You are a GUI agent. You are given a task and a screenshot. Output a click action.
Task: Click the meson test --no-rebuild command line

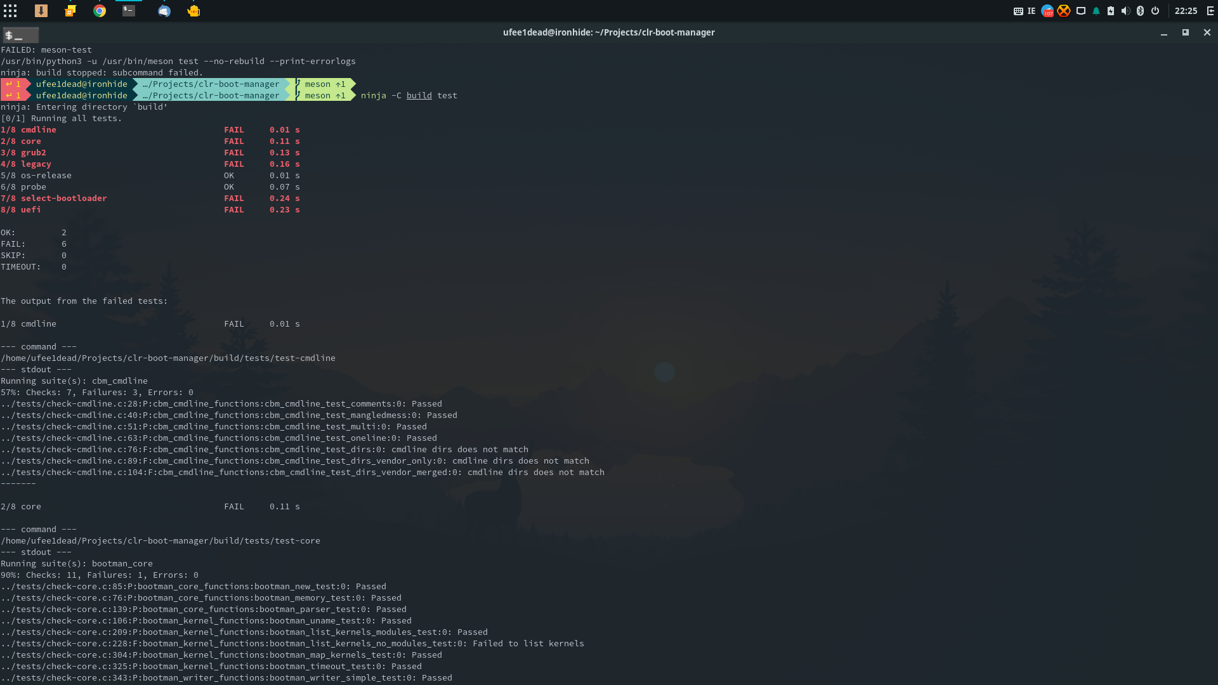tap(178, 61)
